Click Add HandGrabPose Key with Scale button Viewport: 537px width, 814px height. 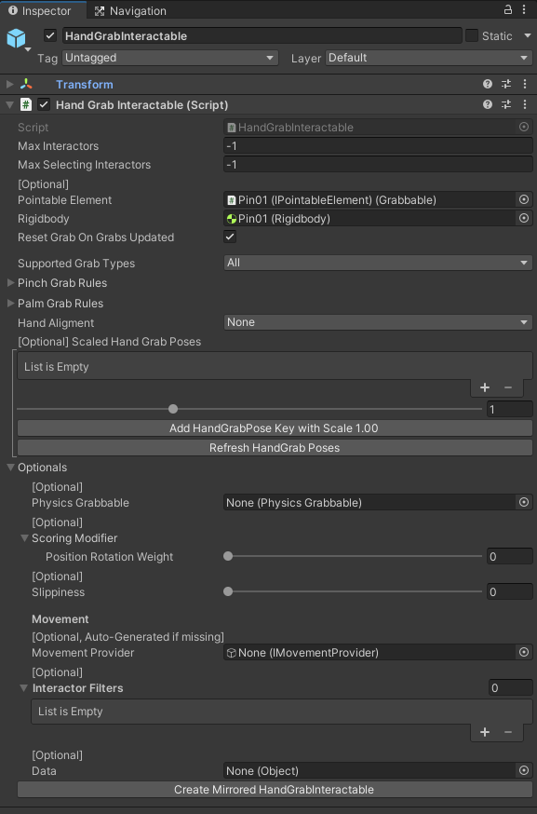[x=275, y=428]
